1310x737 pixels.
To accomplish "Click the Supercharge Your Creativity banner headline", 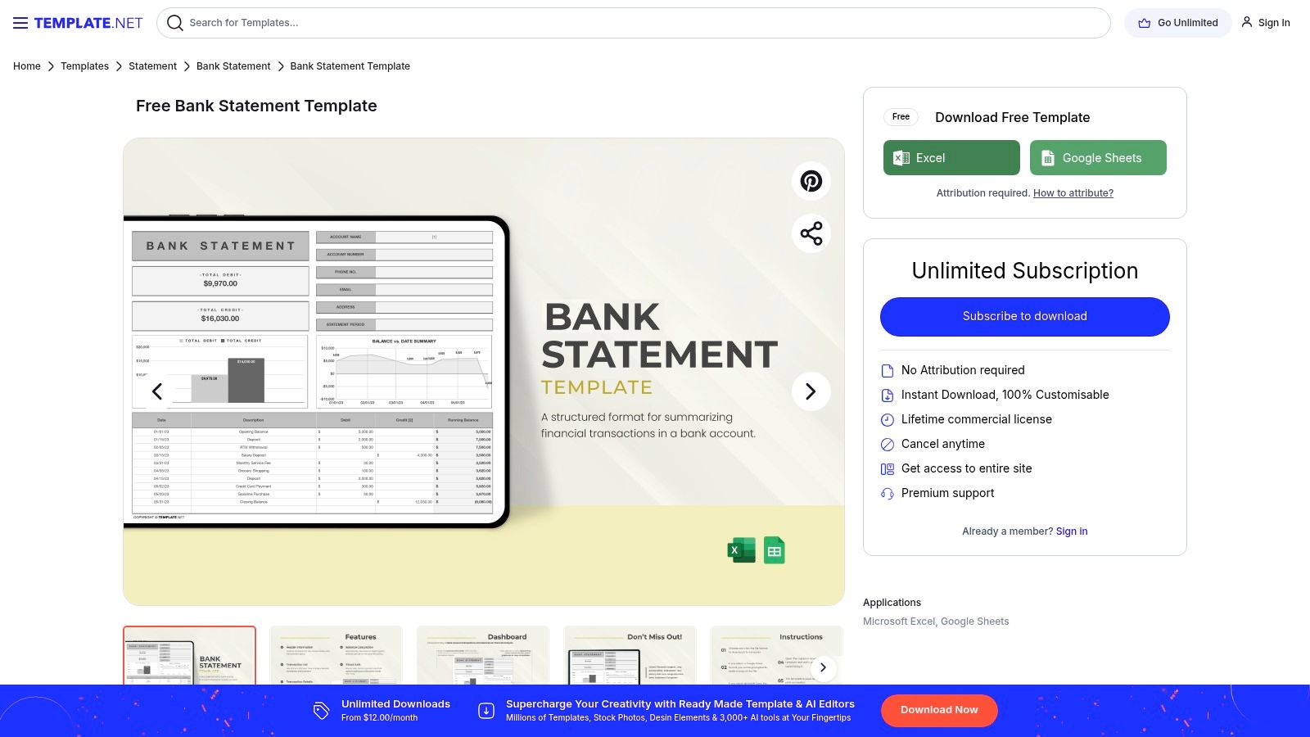I will click(680, 704).
